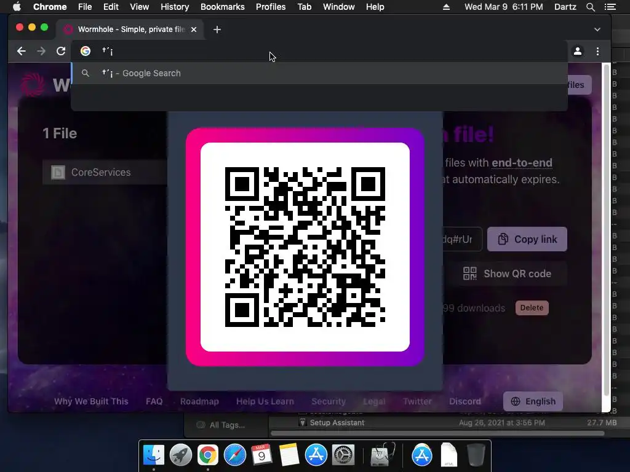Open the Bookmarks menu

tap(223, 7)
